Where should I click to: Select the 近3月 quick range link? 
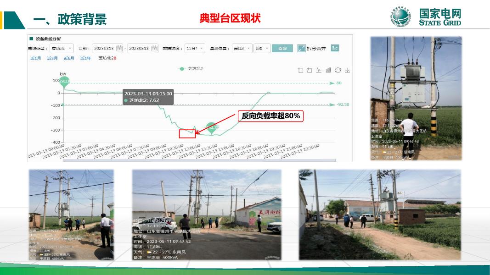coord(52,58)
